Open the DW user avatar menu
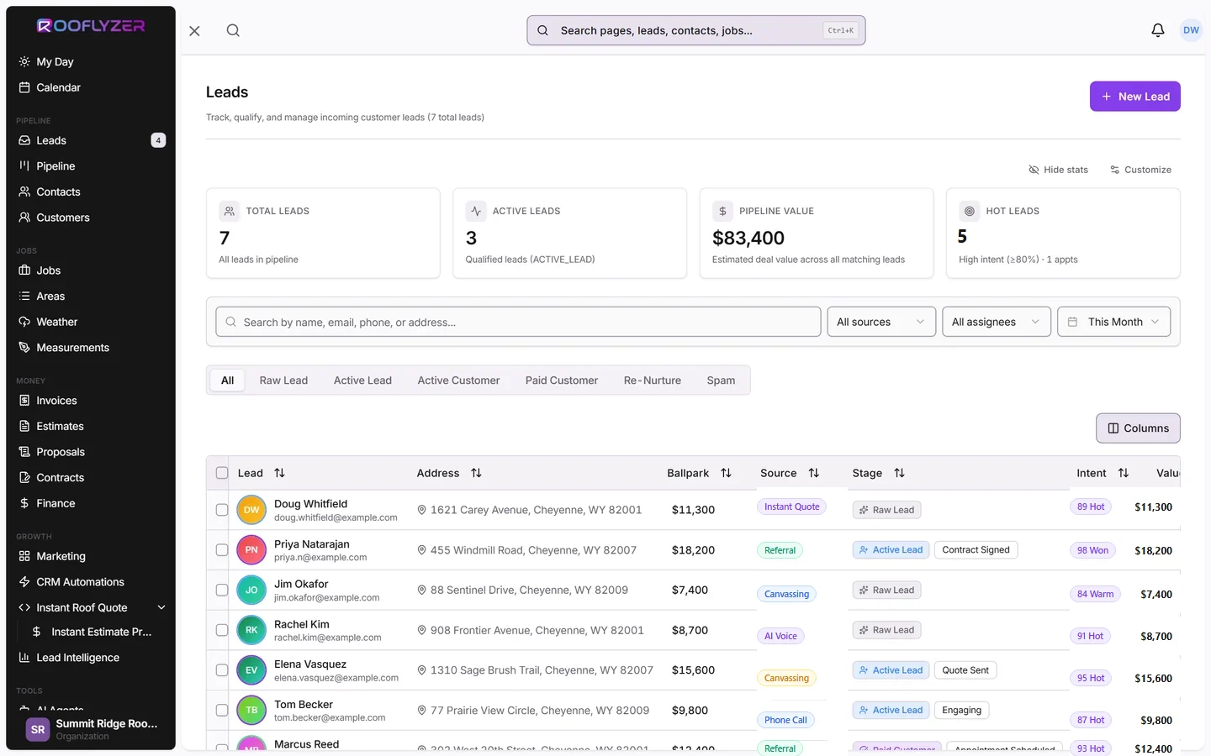Viewport: 1211px width, 756px height. [1191, 30]
